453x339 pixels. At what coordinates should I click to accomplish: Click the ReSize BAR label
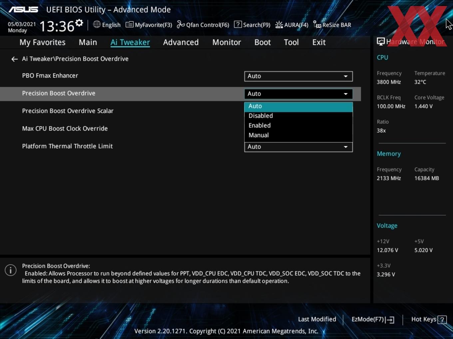coord(337,25)
